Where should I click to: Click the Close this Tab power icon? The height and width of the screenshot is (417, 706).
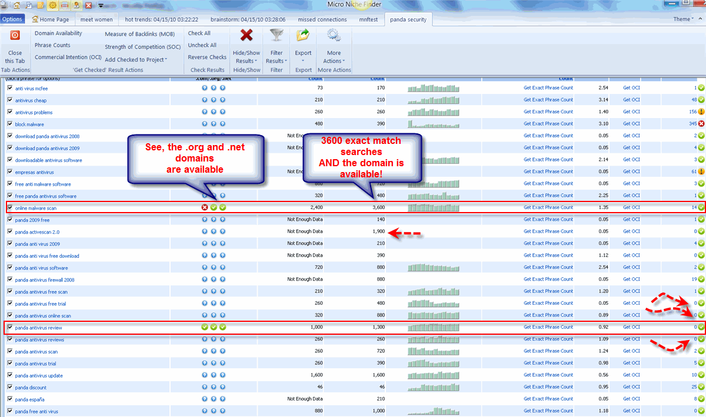tap(15, 36)
